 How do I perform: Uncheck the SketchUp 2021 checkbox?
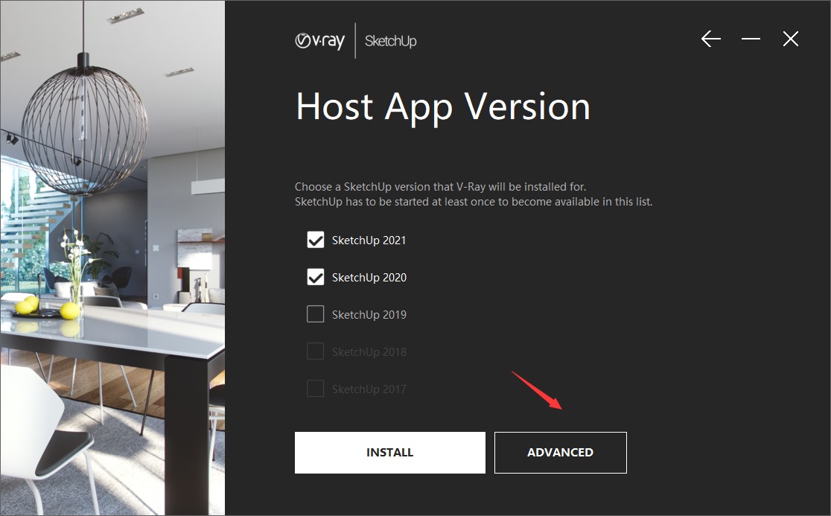point(315,240)
